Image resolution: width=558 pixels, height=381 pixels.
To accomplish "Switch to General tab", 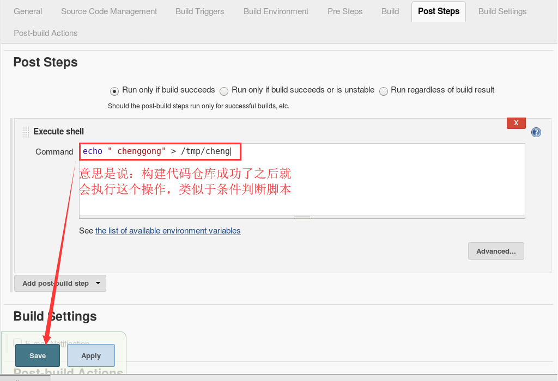I will click(x=28, y=11).
